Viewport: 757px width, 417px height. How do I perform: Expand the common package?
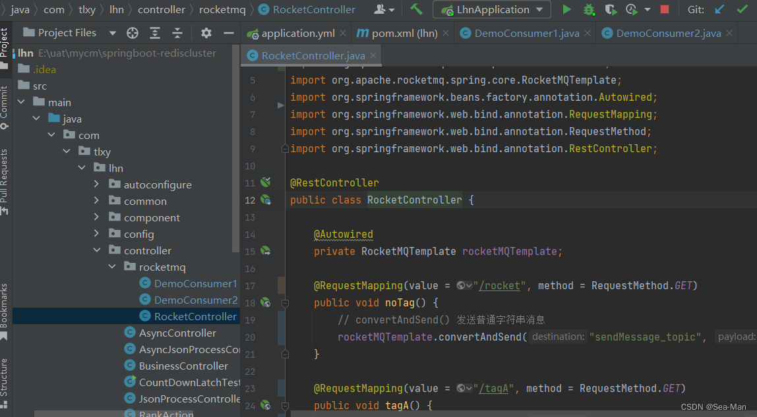click(x=96, y=200)
